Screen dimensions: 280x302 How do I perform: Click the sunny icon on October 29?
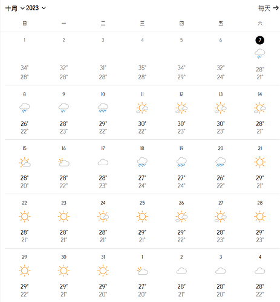25,271
